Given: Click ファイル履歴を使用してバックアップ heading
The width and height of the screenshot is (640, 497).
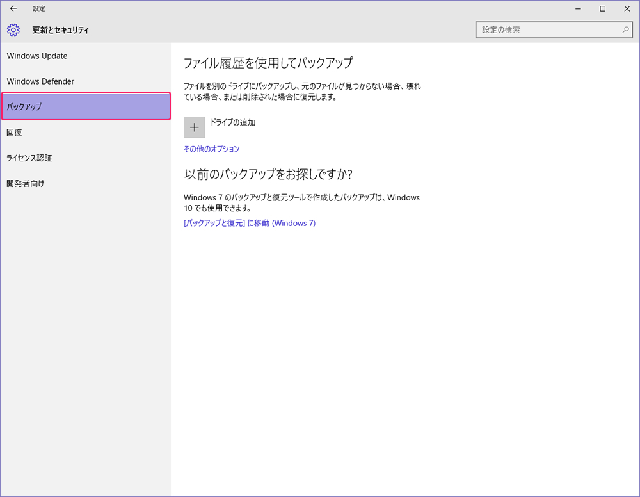Looking at the screenshot, I should point(268,63).
